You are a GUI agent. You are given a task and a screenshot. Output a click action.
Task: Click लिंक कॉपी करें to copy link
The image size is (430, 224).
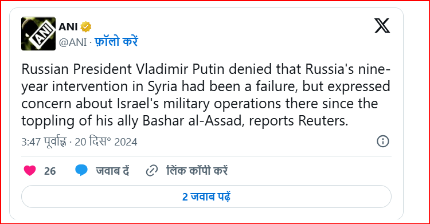coord(197,171)
